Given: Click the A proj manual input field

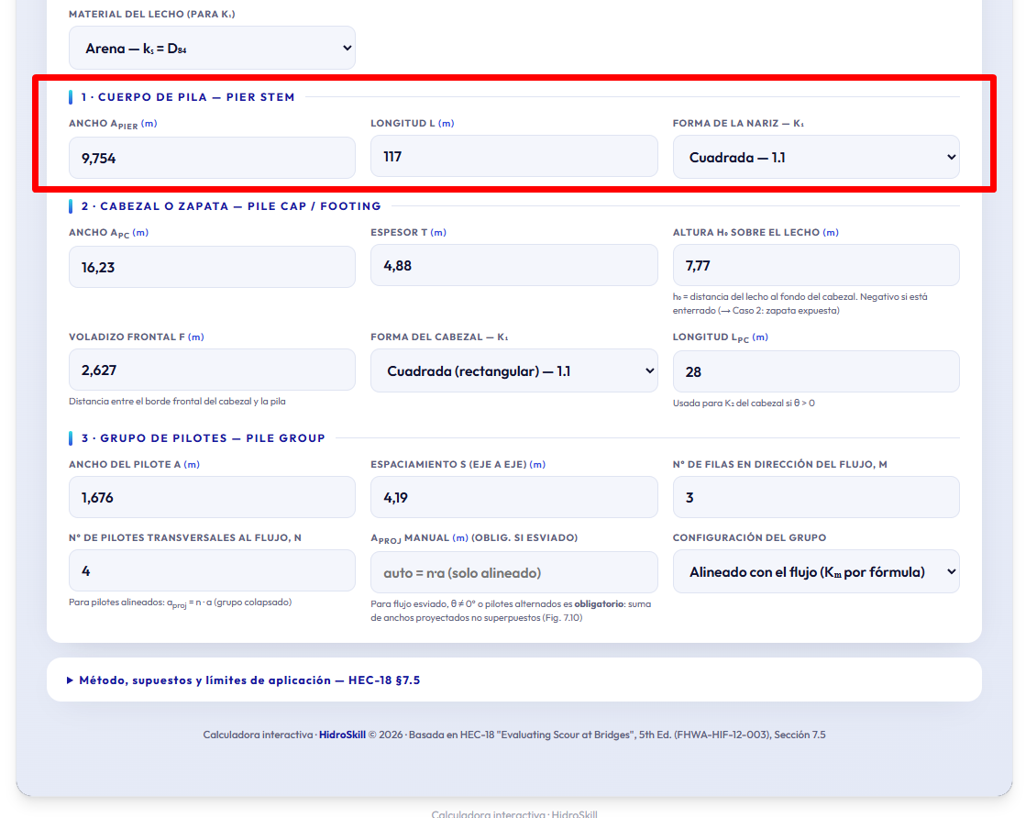Looking at the screenshot, I should (x=513, y=572).
